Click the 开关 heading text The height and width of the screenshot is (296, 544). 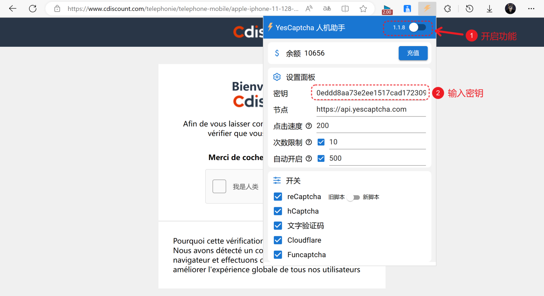click(x=293, y=181)
